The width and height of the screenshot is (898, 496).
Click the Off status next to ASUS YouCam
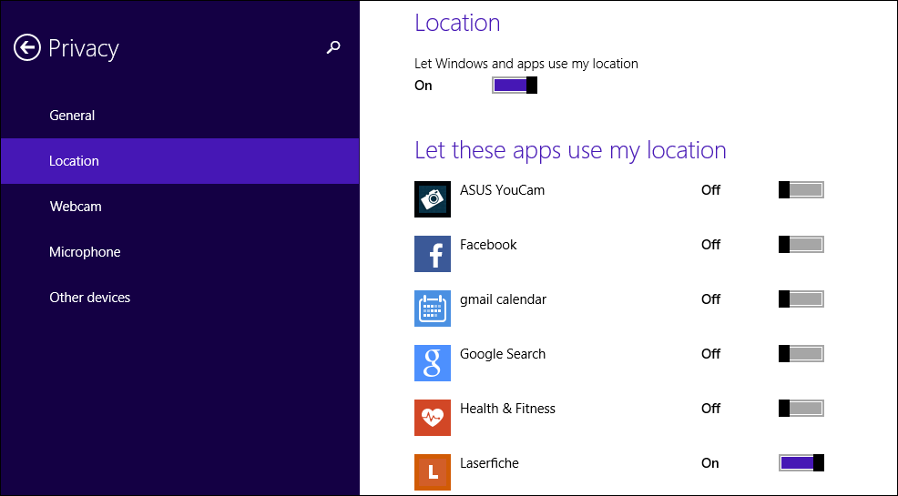[710, 190]
